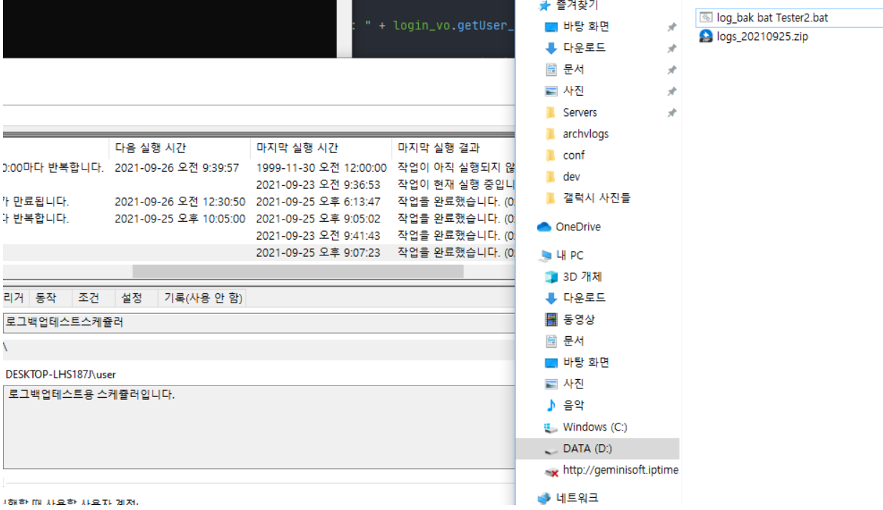Click result text 작업이 현재 실행 중입니
Screen dimensions: 883x510
[x=456, y=185]
